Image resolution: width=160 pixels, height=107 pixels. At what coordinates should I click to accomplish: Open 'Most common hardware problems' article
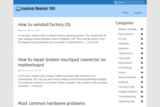tap(51, 103)
